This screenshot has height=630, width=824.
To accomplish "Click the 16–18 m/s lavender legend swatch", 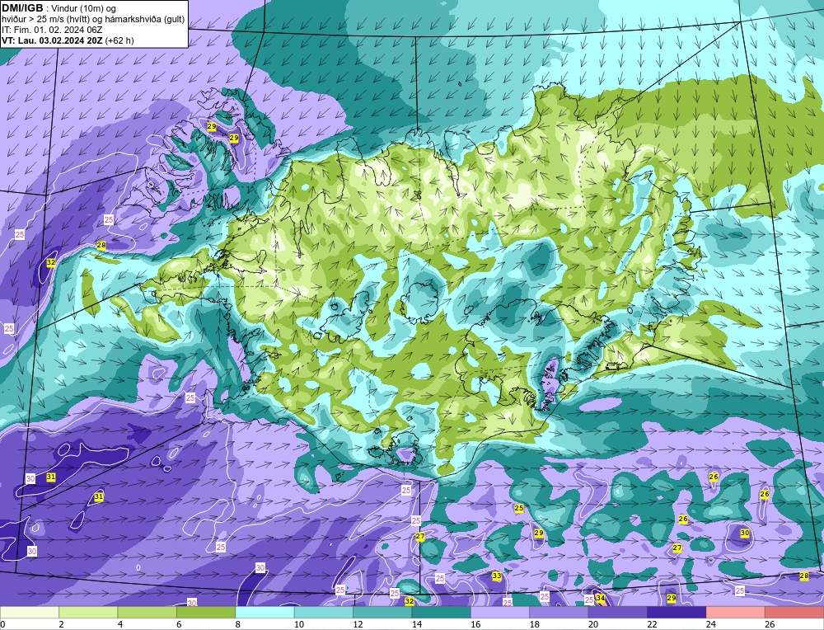I will pos(500,613).
